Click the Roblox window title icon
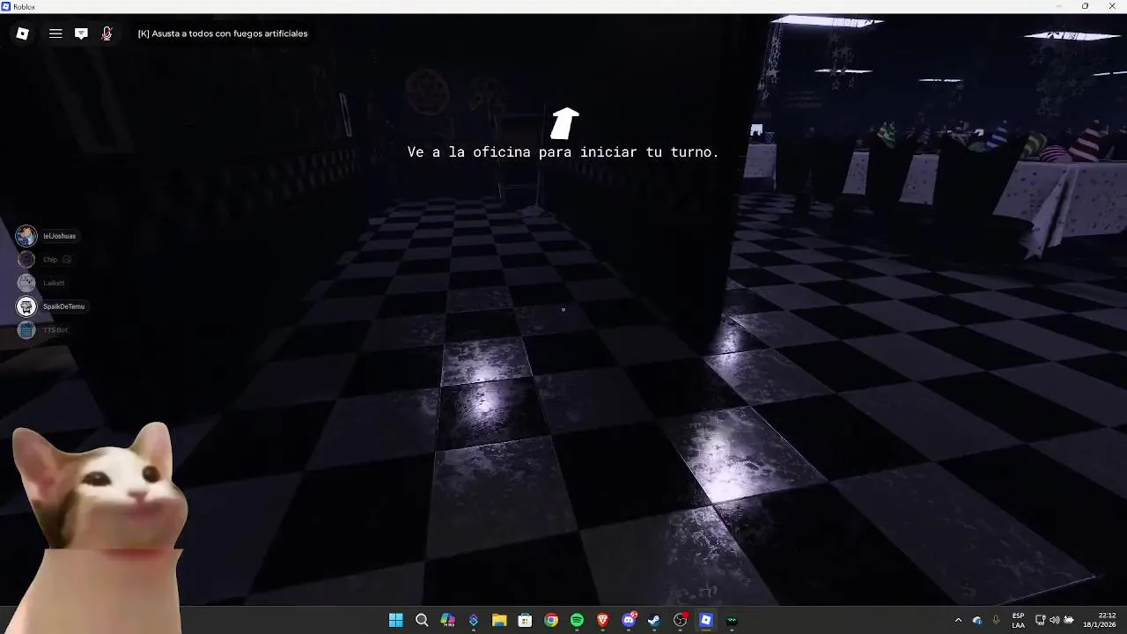Screen dimensions: 1127x634 [6, 6]
